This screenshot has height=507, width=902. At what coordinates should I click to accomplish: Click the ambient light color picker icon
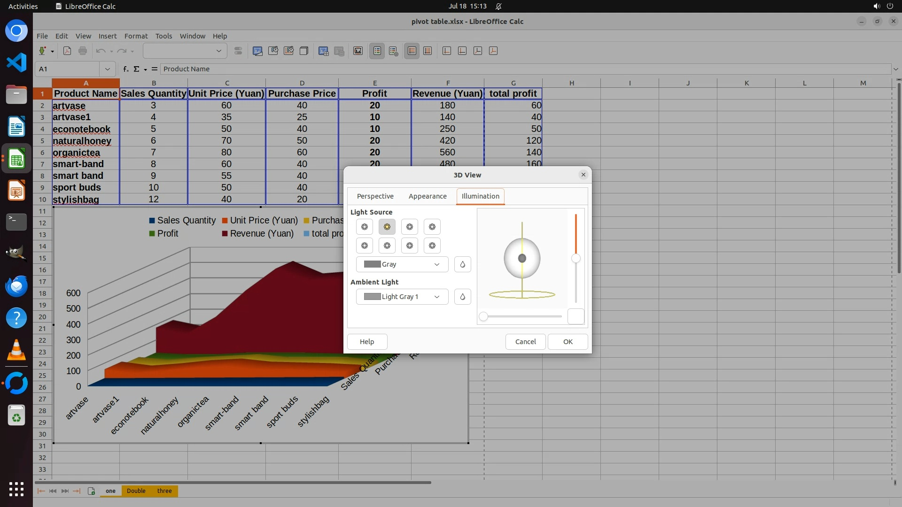coord(462,297)
